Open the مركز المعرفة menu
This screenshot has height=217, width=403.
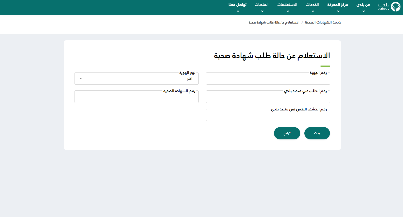338,5
